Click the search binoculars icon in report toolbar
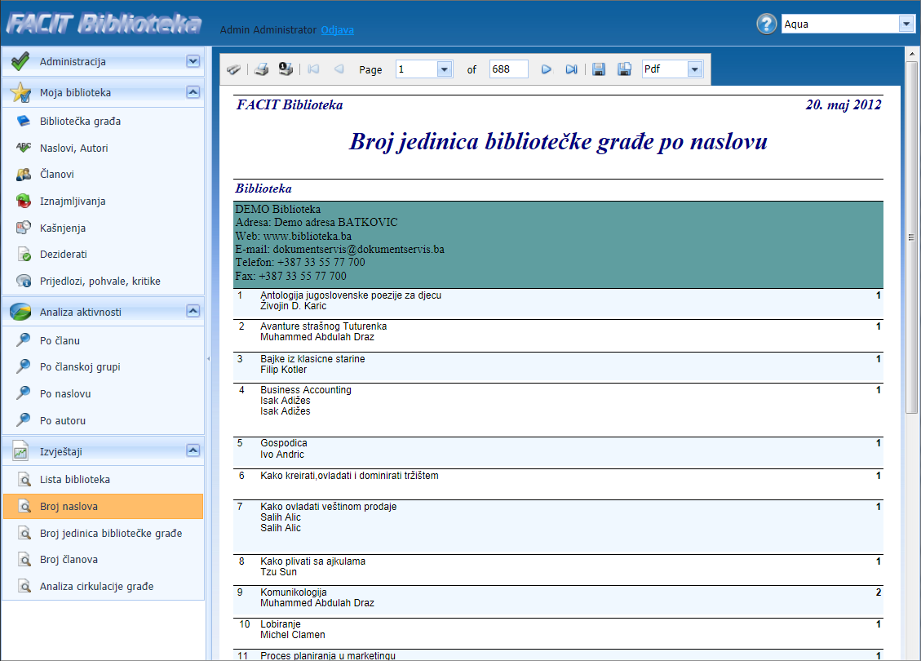Viewport: 921px width, 661px height. 233,69
